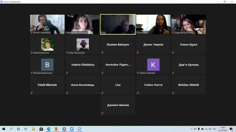
Task: Select Марина Запорожченко video tile
Action: pos(83,24)
